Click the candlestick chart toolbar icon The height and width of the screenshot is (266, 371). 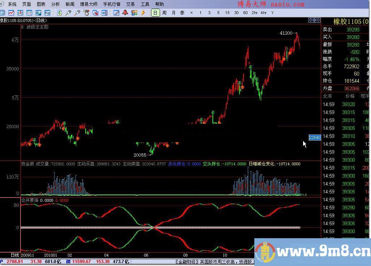[21, 13]
